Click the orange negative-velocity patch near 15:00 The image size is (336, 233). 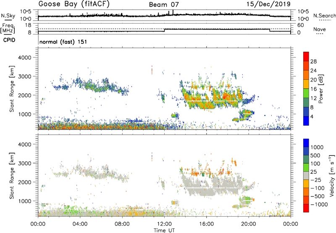[195, 172]
